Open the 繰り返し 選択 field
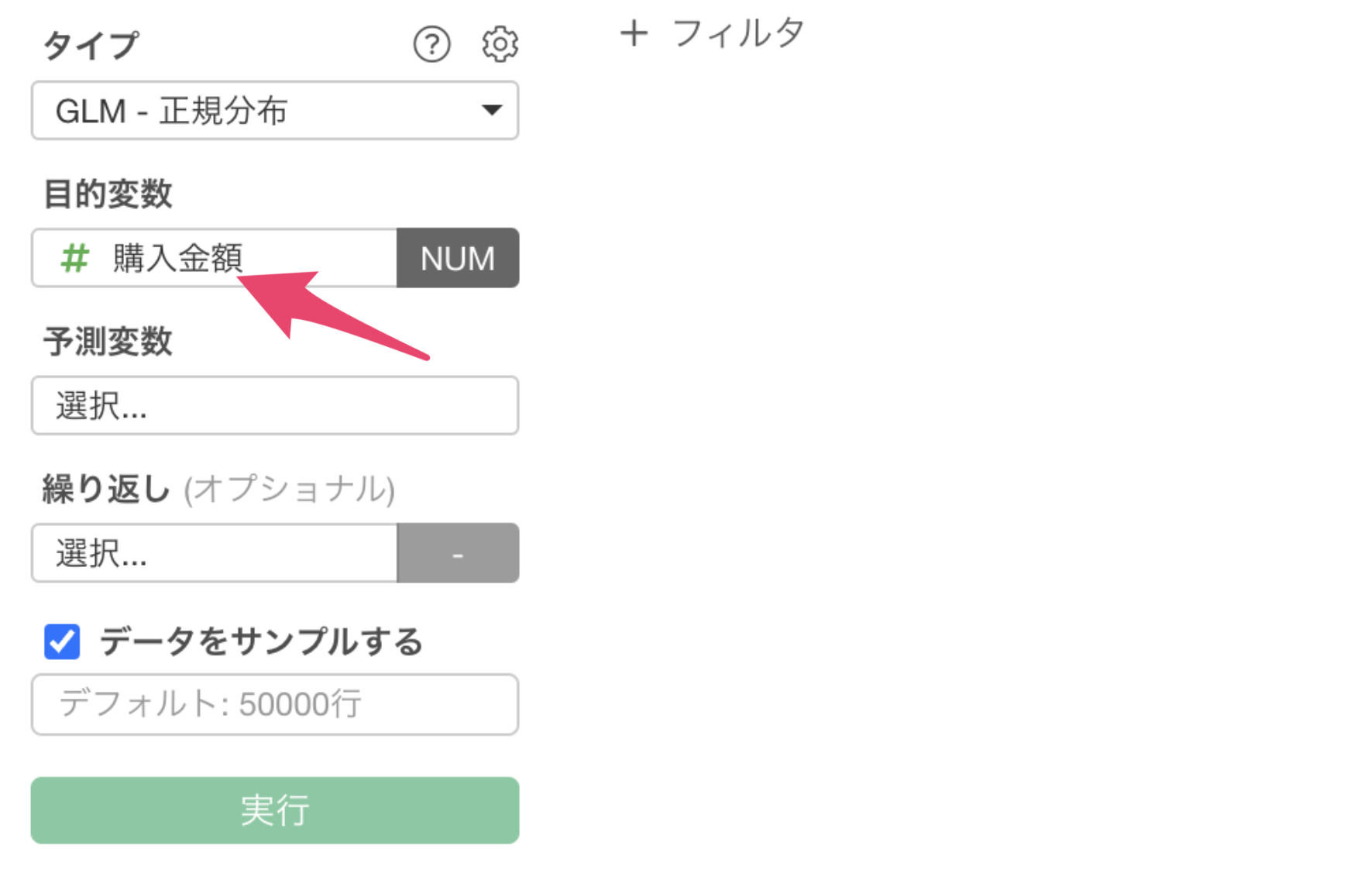 click(215, 553)
